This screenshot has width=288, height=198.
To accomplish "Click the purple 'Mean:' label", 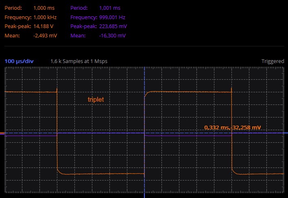I will (78, 35).
